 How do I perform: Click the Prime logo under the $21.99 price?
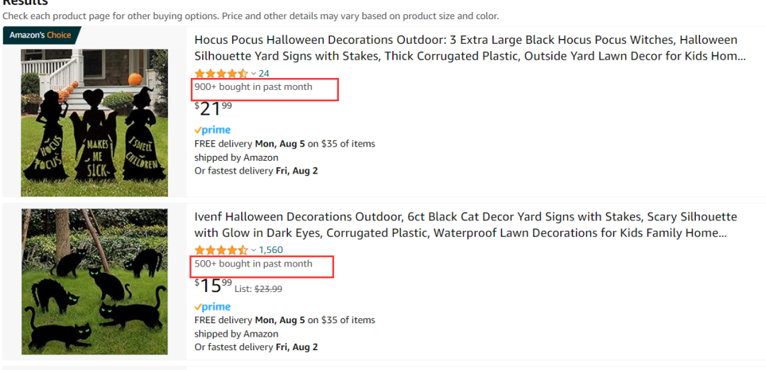click(x=213, y=130)
